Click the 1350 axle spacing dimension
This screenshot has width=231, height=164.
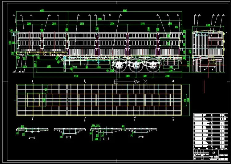tap(128, 76)
